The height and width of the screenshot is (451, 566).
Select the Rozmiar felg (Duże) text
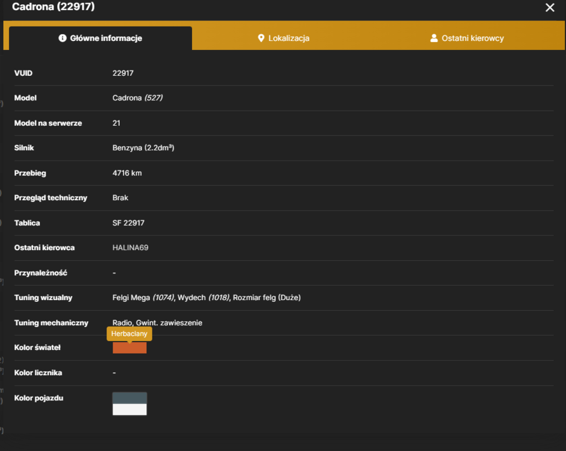[x=267, y=298]
